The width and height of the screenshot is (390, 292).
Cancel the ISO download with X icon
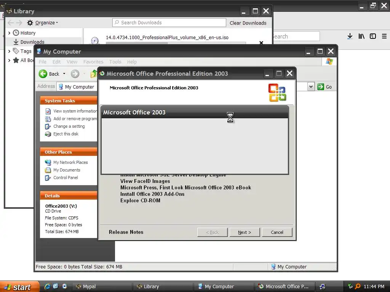click(x=261, y=43)
